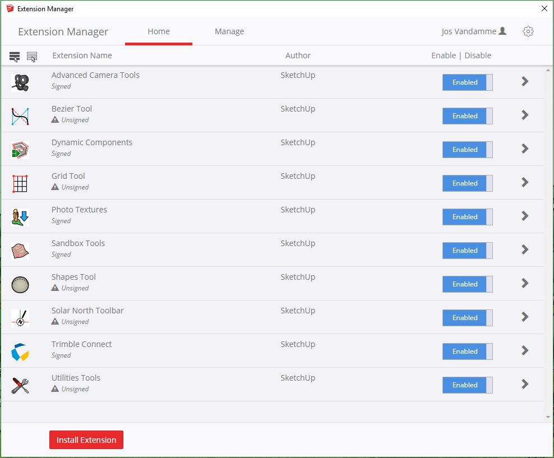
Task: Select the Solar North Toolbar extension name
Action: 87,311
